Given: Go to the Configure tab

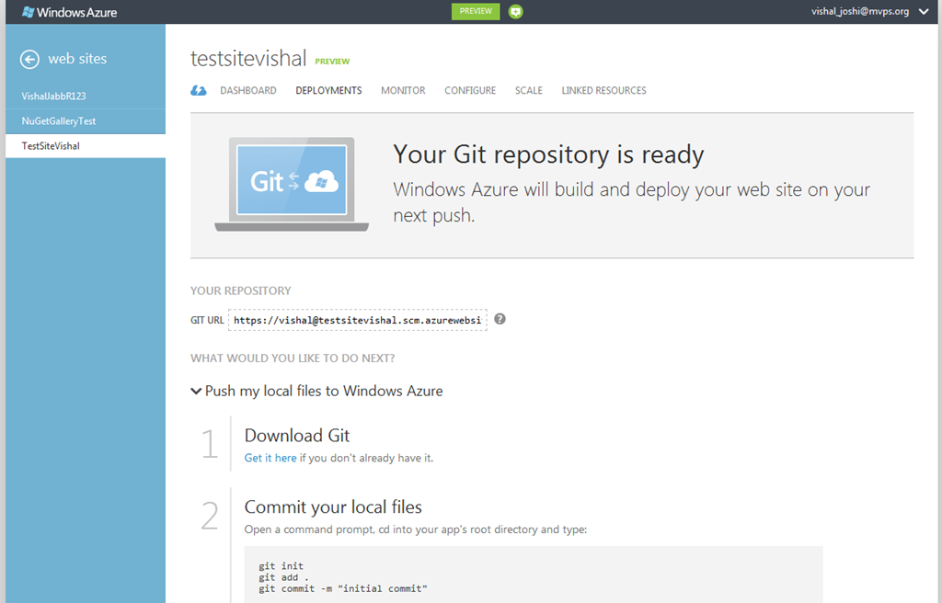Looking at the screenshot, I should (x=470, y=91).
